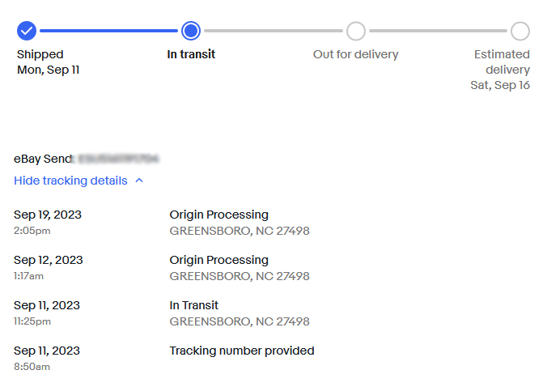Select the Sep 19, 2023 Origin Processing entry
This screenshot has width=547, height=387.
162,223
